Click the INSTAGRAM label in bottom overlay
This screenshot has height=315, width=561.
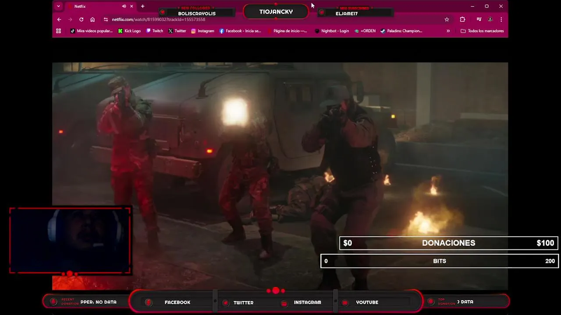tap(307, 302)
